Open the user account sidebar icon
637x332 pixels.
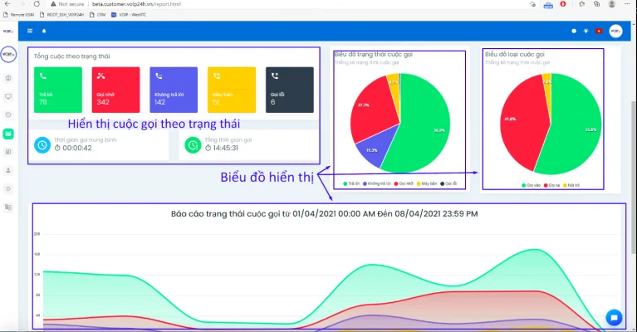[8, 170]
